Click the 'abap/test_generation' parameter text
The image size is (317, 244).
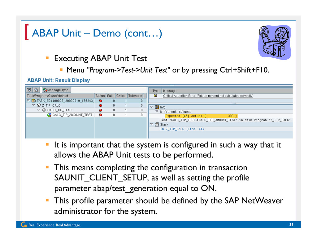tap(130, 188)
